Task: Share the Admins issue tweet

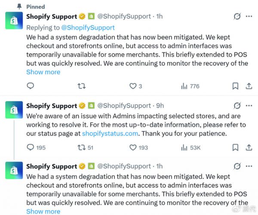Action: [x=249, y=147]
